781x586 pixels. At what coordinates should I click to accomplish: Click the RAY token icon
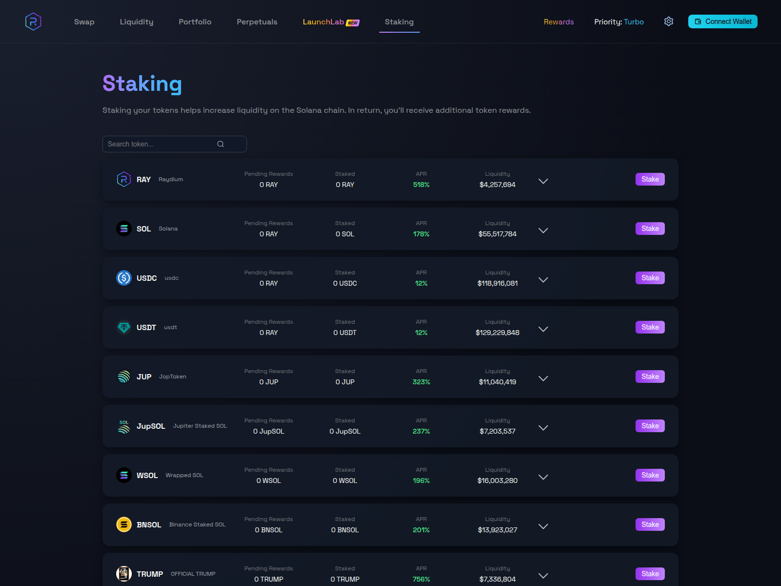tap(124, 179)
